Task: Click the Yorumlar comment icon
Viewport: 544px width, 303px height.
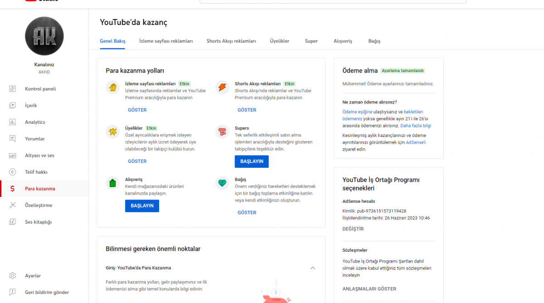Action: (13, 139)
